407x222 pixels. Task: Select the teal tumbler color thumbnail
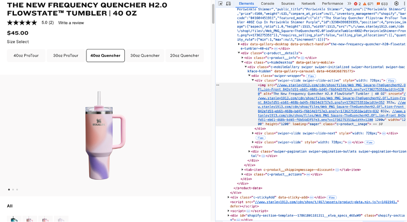tap(14, 219)
